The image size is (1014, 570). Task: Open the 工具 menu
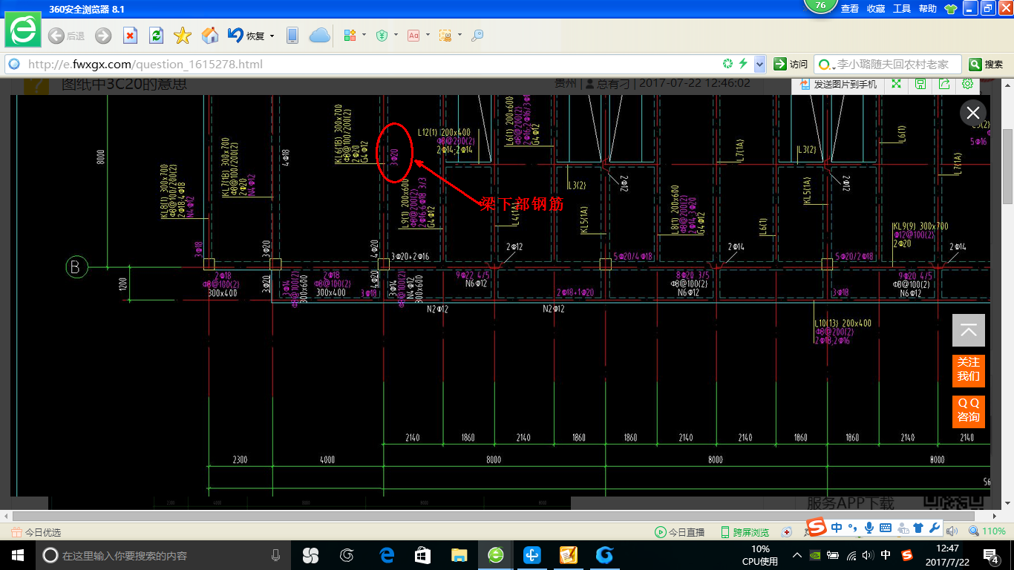(x=902, y=9)
